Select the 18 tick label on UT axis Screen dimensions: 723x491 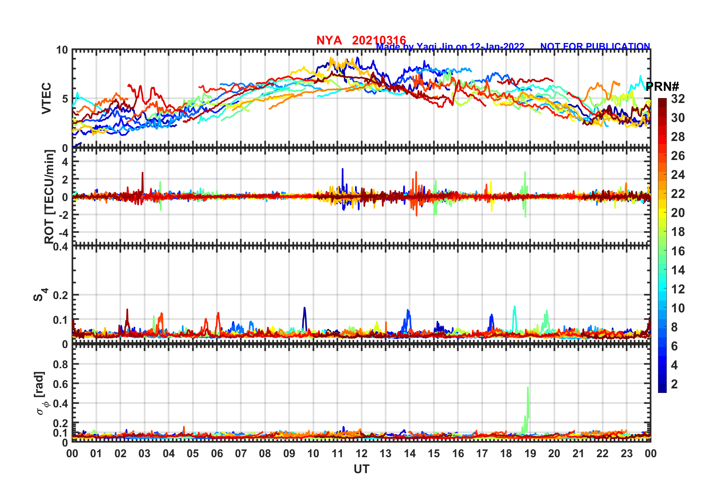(506, 453)
